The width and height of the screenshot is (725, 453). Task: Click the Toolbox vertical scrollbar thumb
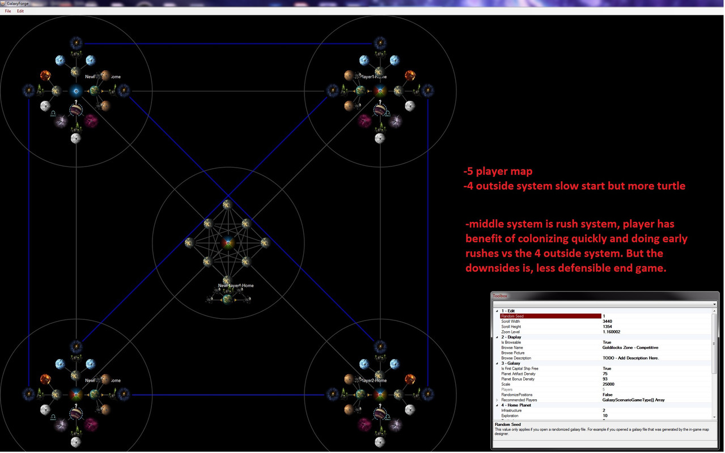(715, 343)
